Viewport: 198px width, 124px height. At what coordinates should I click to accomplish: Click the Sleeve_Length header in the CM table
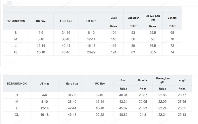pos(153,18)
